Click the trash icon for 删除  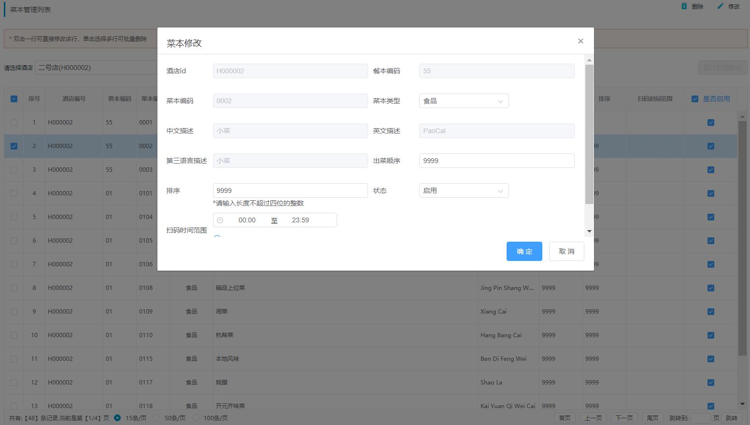tap(684, 6)
